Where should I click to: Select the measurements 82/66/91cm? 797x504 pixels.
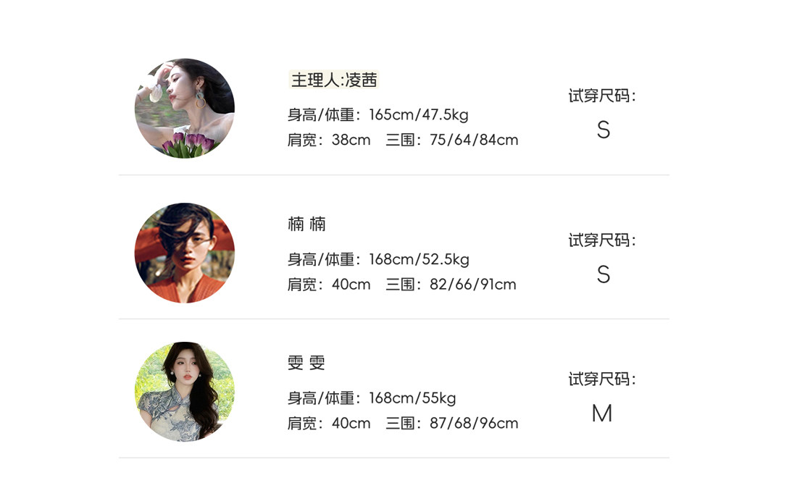tap(472, 285)
